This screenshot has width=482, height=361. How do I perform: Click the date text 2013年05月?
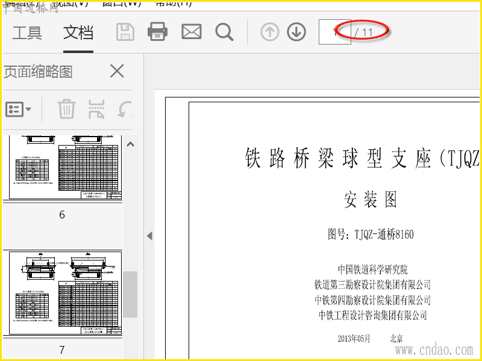pos(354,339)
